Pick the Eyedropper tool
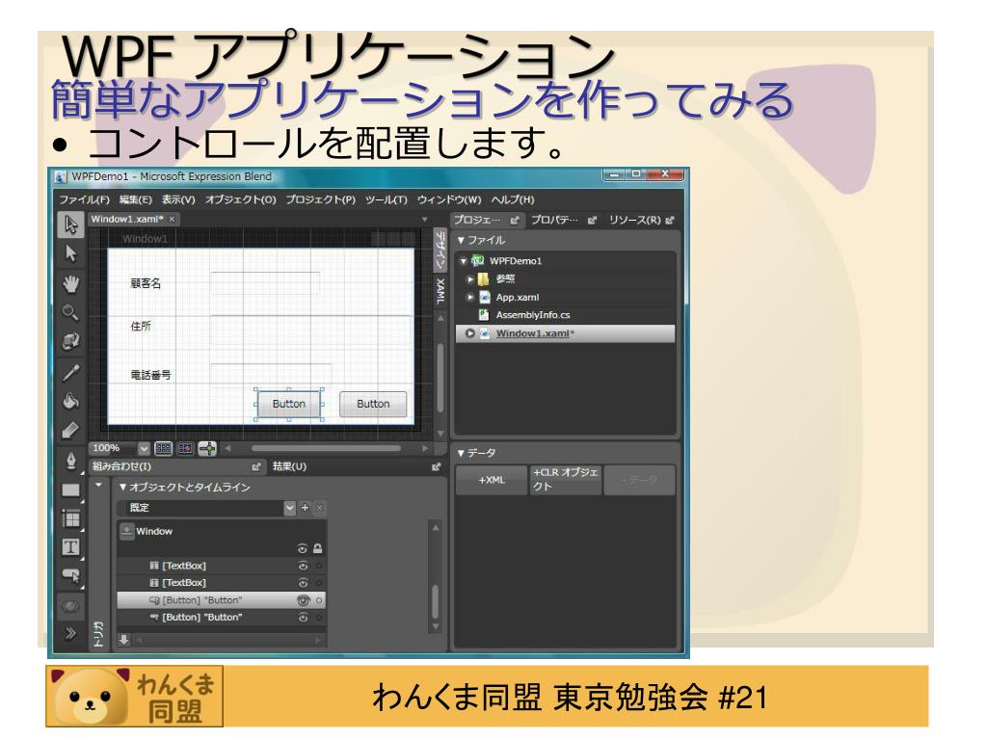 [x=71, y=373]
